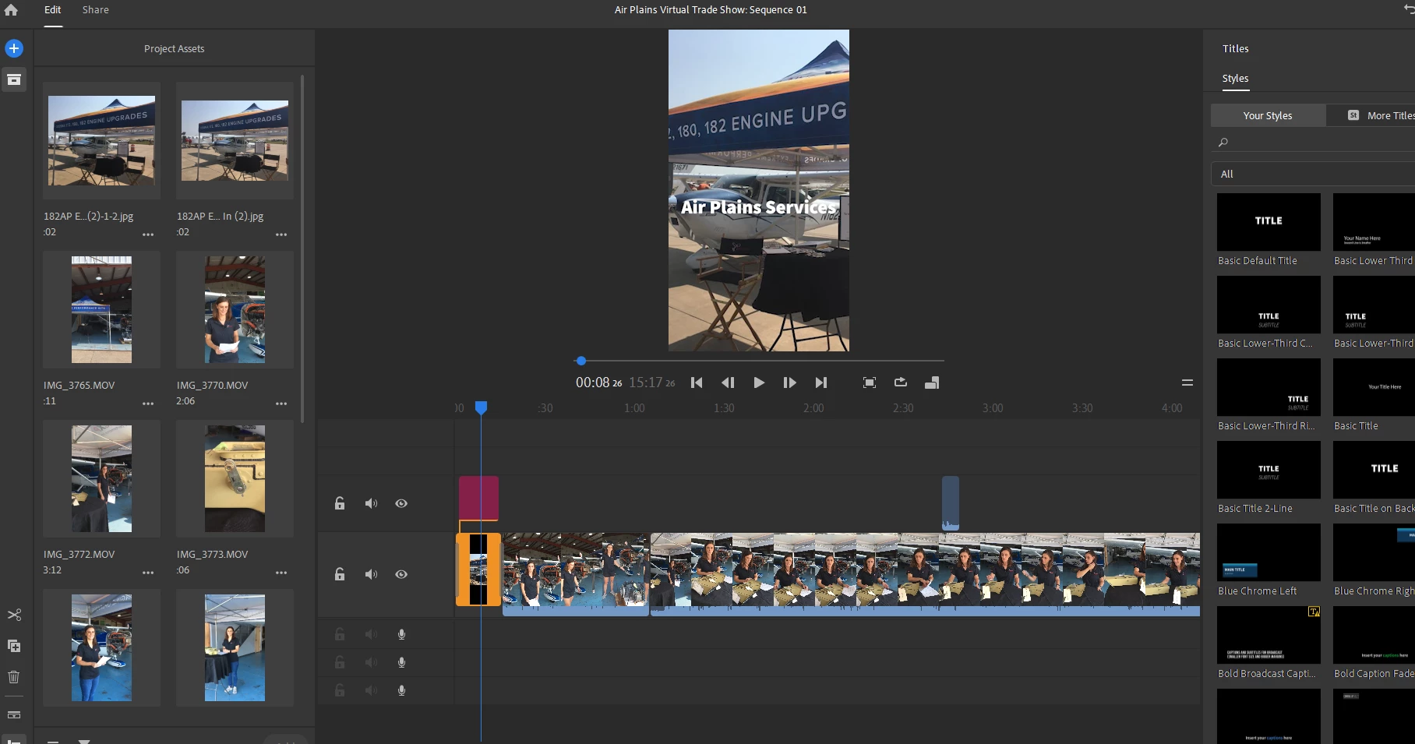Image resolution: width=1415 pixels, height=744 pixels.
Task: Switch to the Edit tab
Action: (53, 10)
